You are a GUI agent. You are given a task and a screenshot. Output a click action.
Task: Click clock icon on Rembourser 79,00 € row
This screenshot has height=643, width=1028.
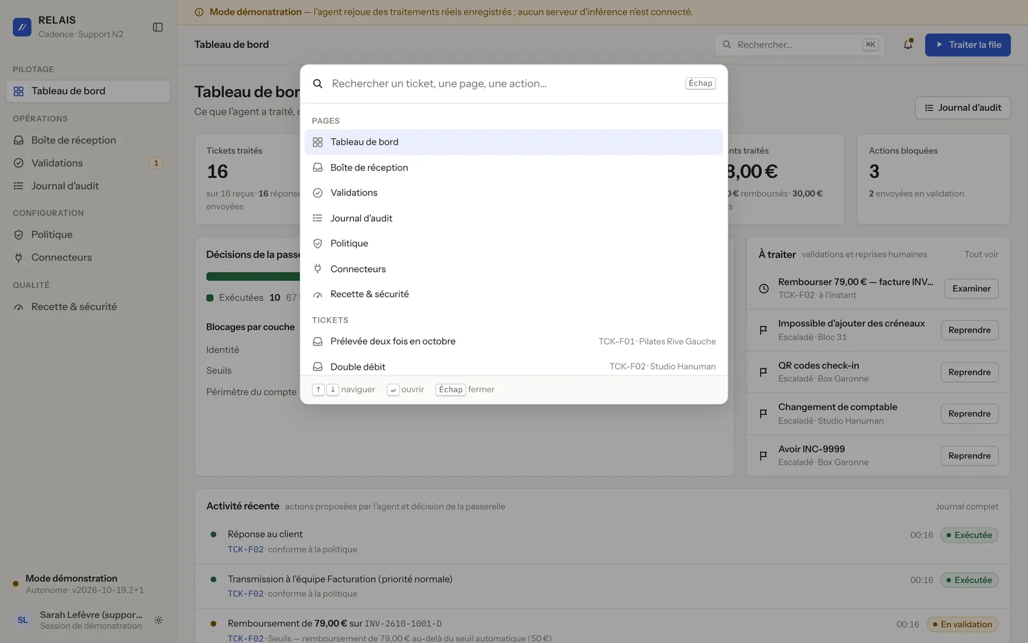[763, 289]
